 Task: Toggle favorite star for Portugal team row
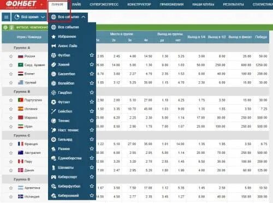[x=11, y=100]
